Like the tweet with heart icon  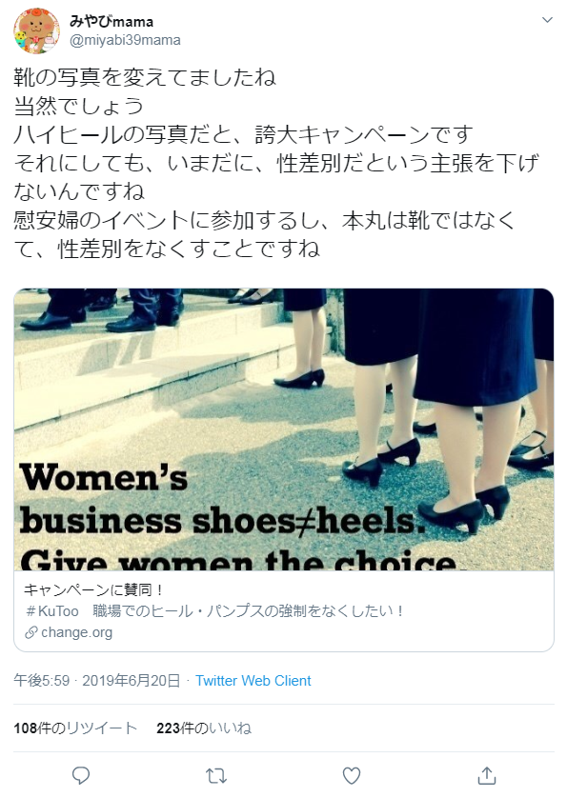point(351,775)
